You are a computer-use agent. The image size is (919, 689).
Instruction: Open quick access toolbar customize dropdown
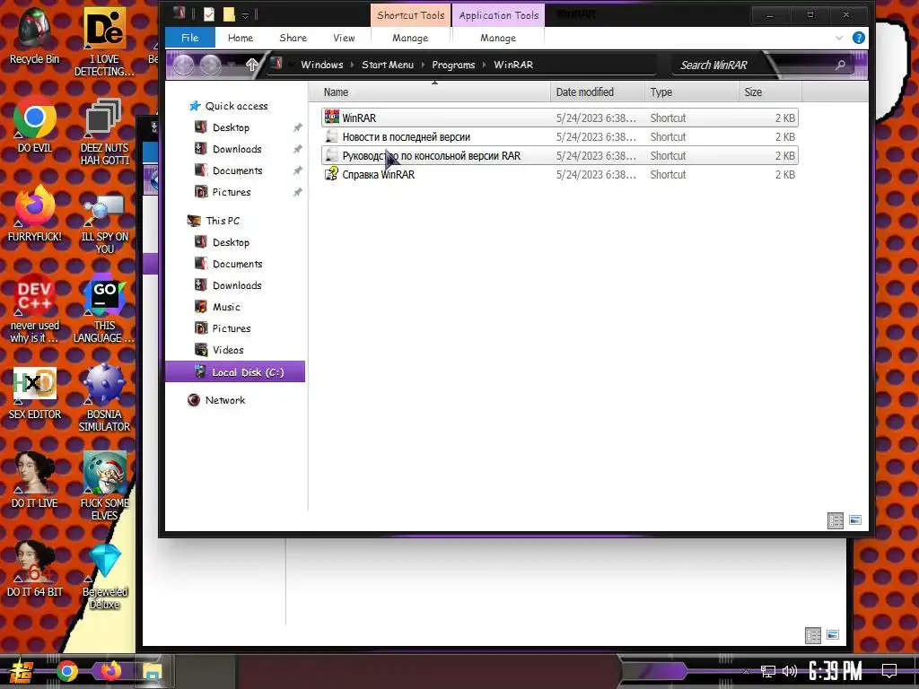tap(245, 14)
